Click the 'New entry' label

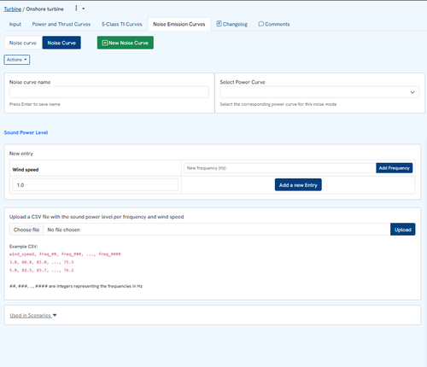pyautogui.click(x=21, y=154)
